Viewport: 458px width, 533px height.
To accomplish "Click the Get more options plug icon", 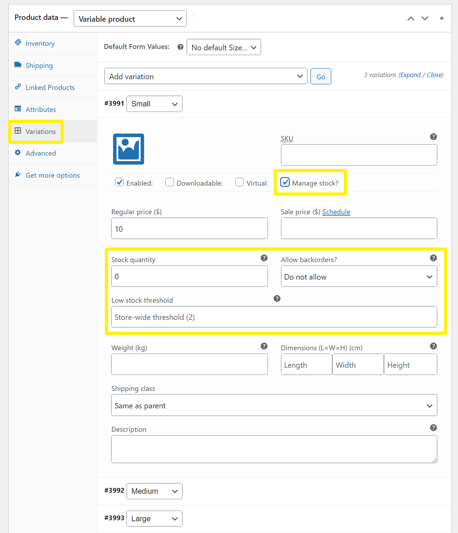I will pyautogui.click(x=18, y=174).
